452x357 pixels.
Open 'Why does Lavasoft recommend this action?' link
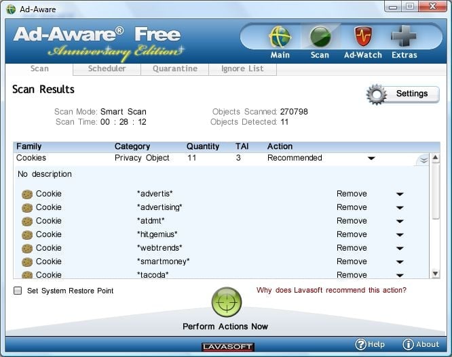pyautogui.click(x=331, y=290)
